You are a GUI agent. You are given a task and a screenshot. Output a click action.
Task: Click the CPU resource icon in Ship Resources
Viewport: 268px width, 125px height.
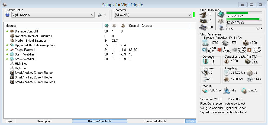point(221,15)
